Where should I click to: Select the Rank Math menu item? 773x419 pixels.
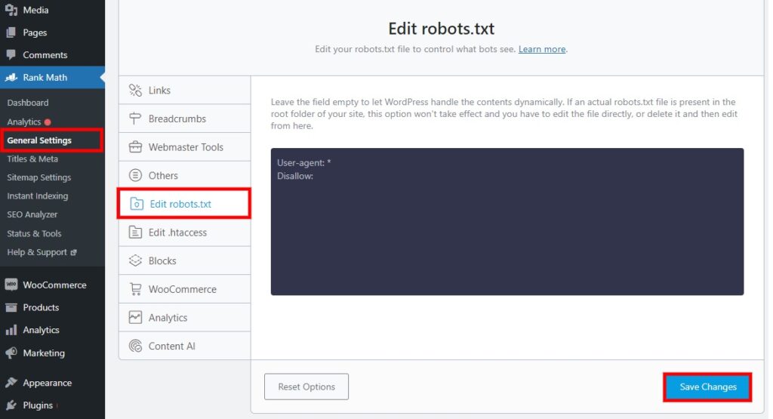(52, 78)
